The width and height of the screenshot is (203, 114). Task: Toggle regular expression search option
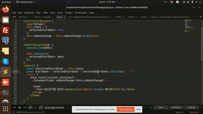point(14,108)
